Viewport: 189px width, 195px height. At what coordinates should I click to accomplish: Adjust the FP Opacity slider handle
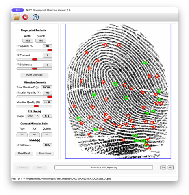[50, 50]
